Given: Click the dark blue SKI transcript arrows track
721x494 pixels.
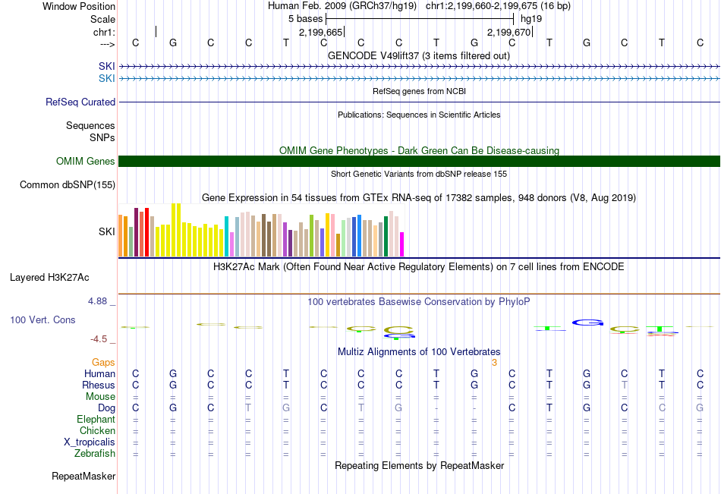Looking at the screenshot, I should [x=419, y=67].
